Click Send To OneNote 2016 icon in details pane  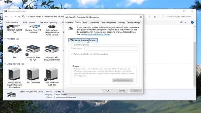tap(11, 95)
